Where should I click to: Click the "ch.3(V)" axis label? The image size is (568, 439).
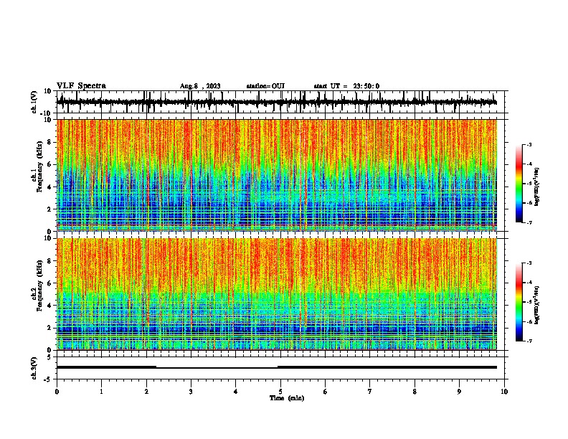34,368
